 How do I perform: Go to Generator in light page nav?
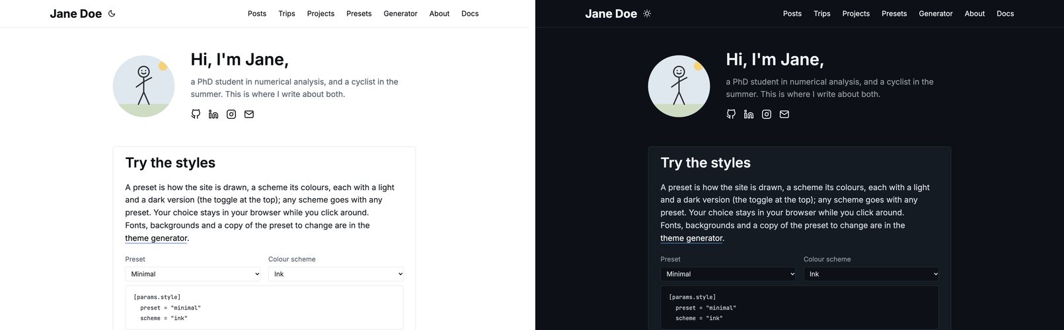pyautogui.click(x=400, y=13)
